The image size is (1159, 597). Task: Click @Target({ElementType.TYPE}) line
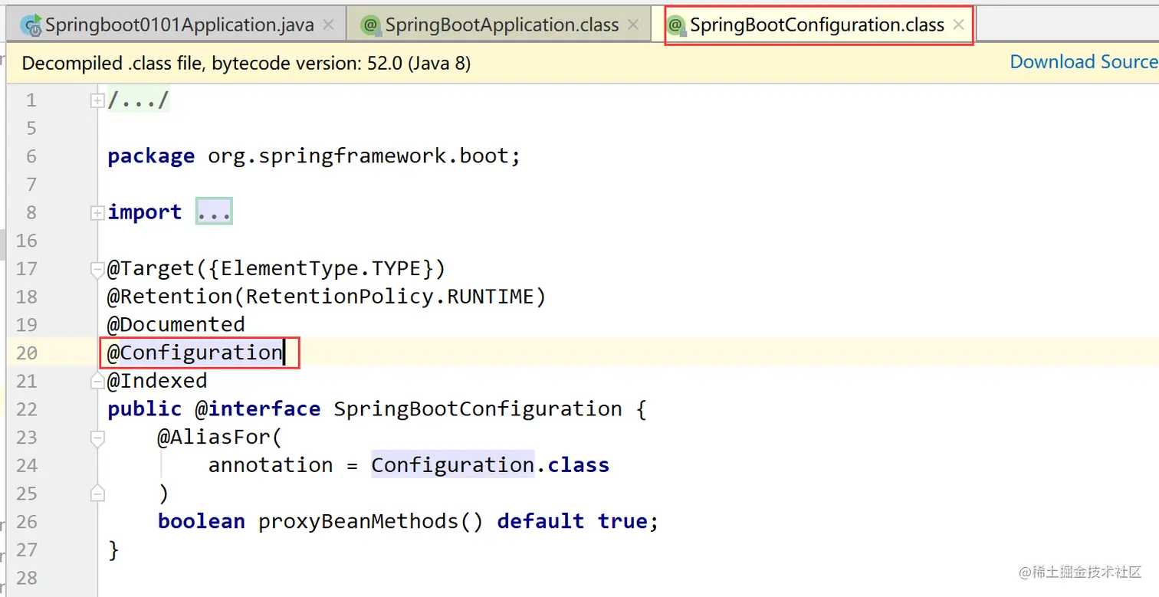click(x=276, y=269)
